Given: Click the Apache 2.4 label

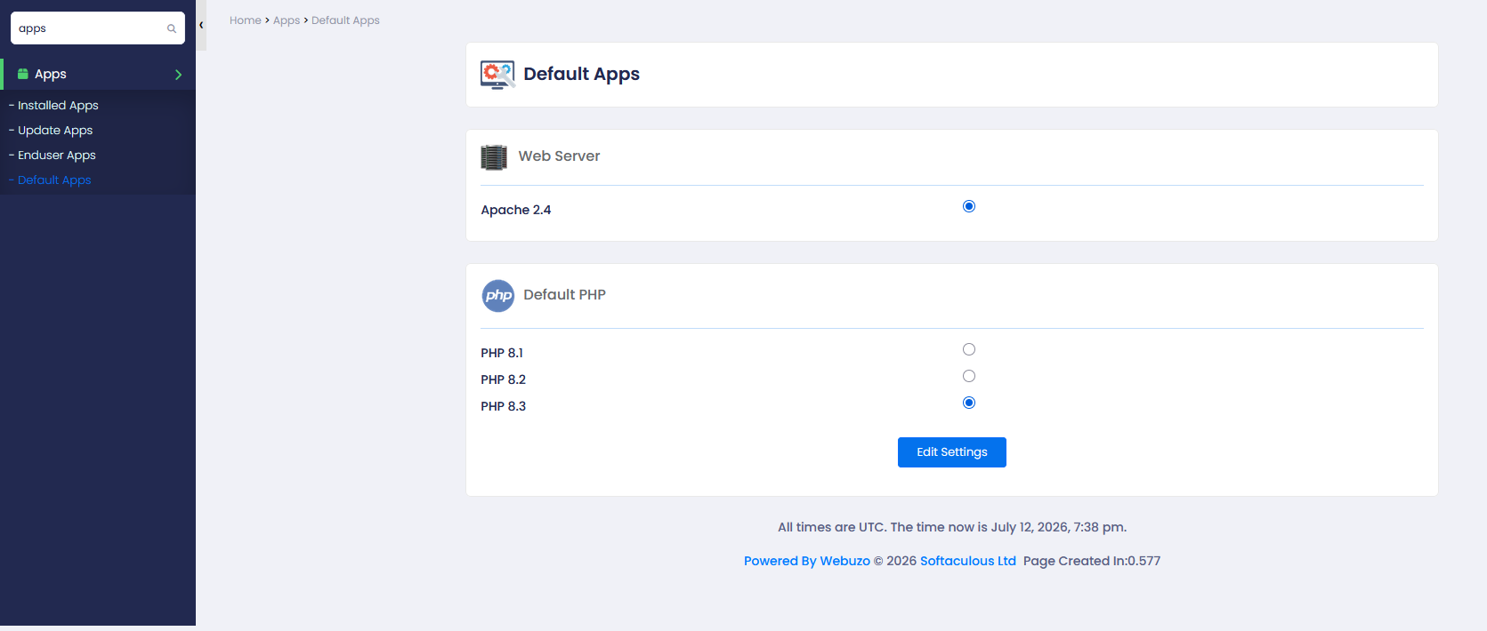Looking at the screenshot, I should pos(516,210).
